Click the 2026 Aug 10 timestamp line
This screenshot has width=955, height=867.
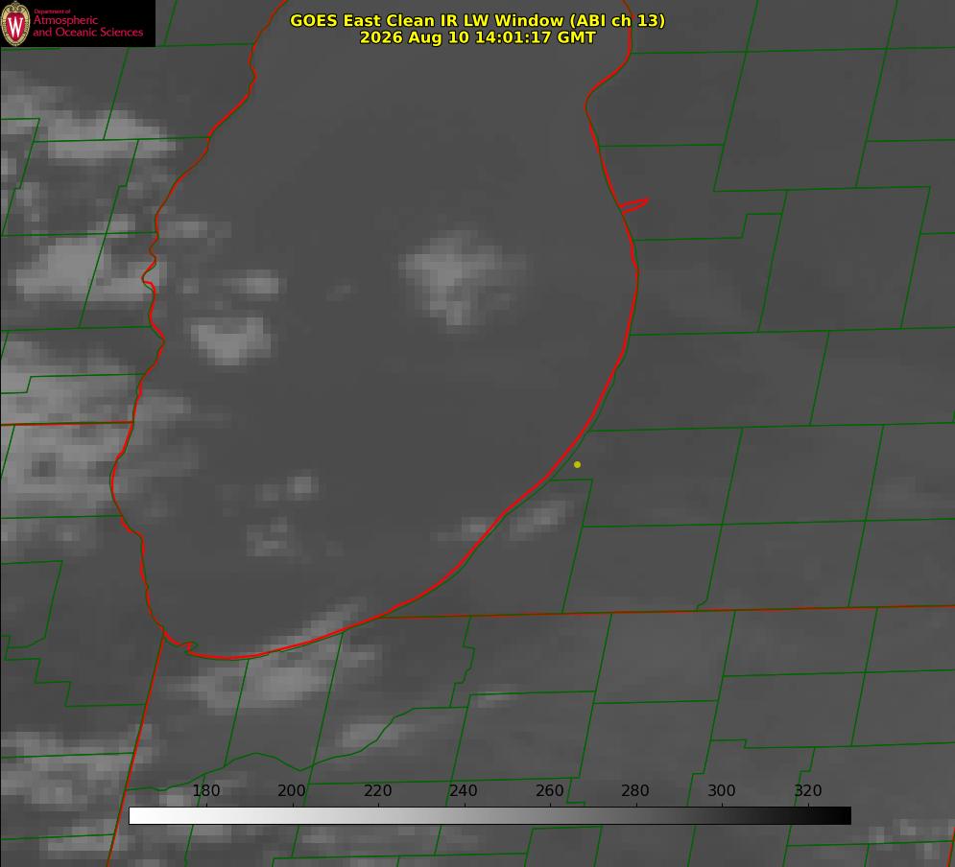[477, 37]
